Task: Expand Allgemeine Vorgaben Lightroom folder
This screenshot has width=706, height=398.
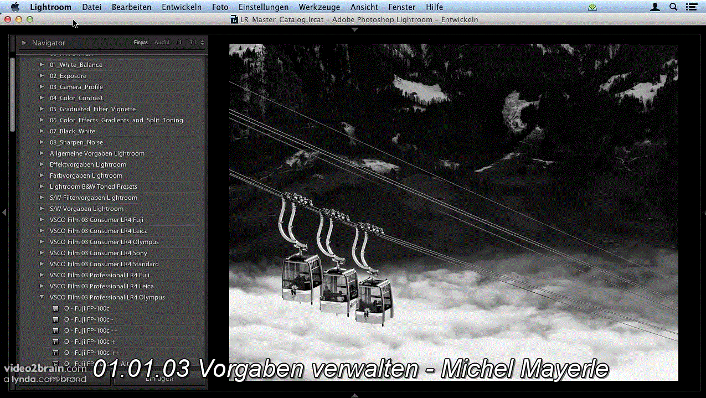Action: [x=42, y=153]
